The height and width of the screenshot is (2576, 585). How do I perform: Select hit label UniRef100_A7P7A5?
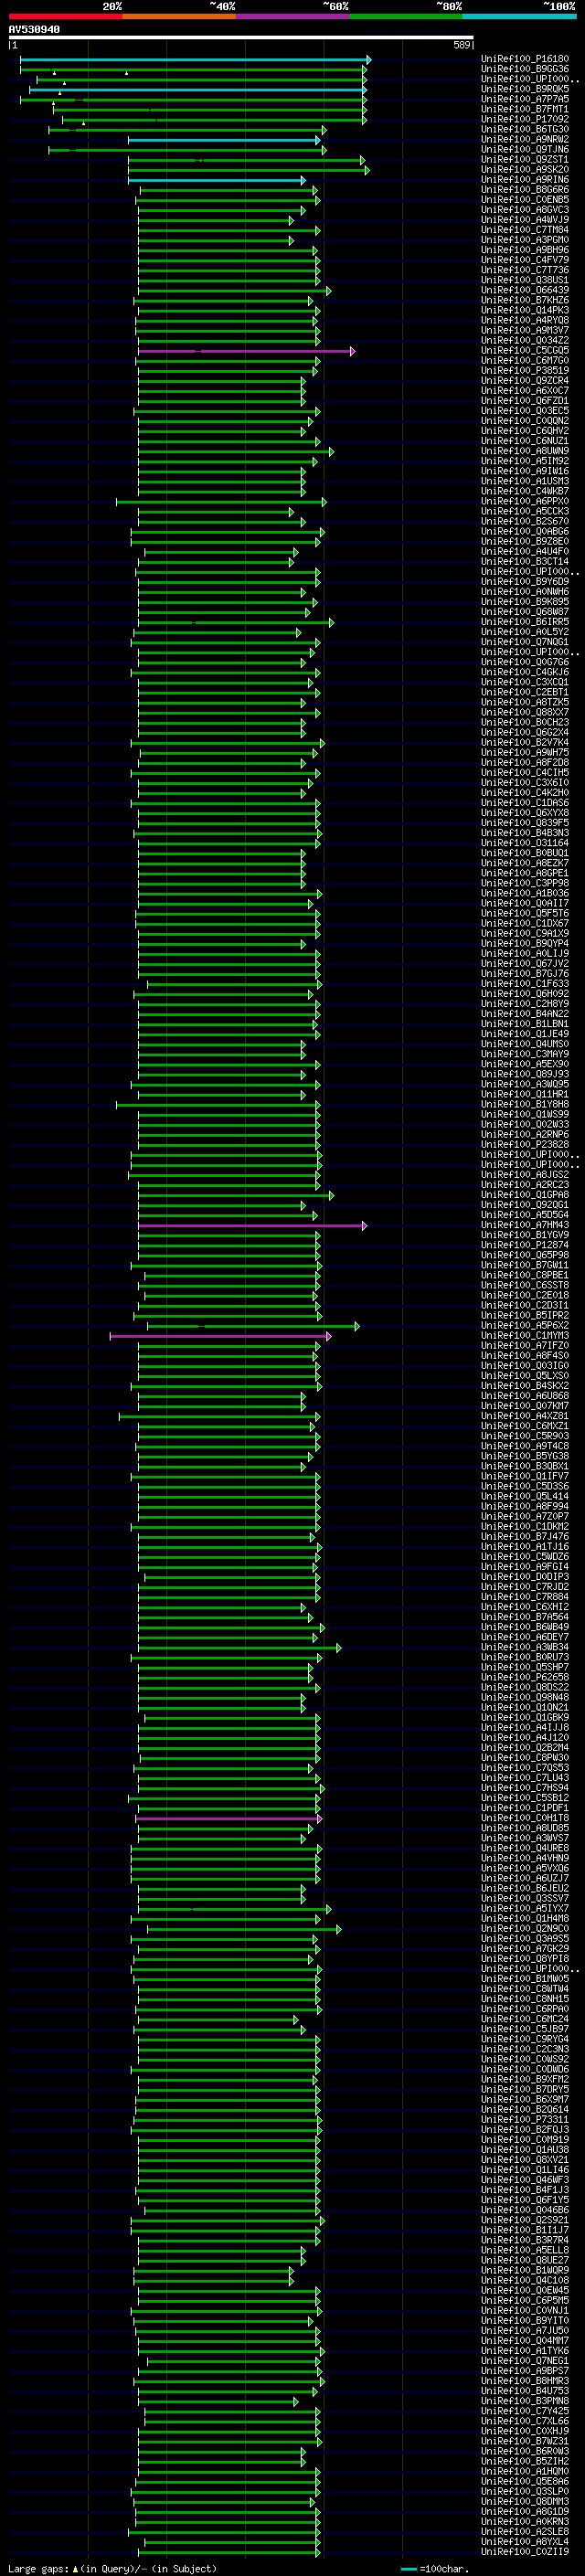pos(525,99)
